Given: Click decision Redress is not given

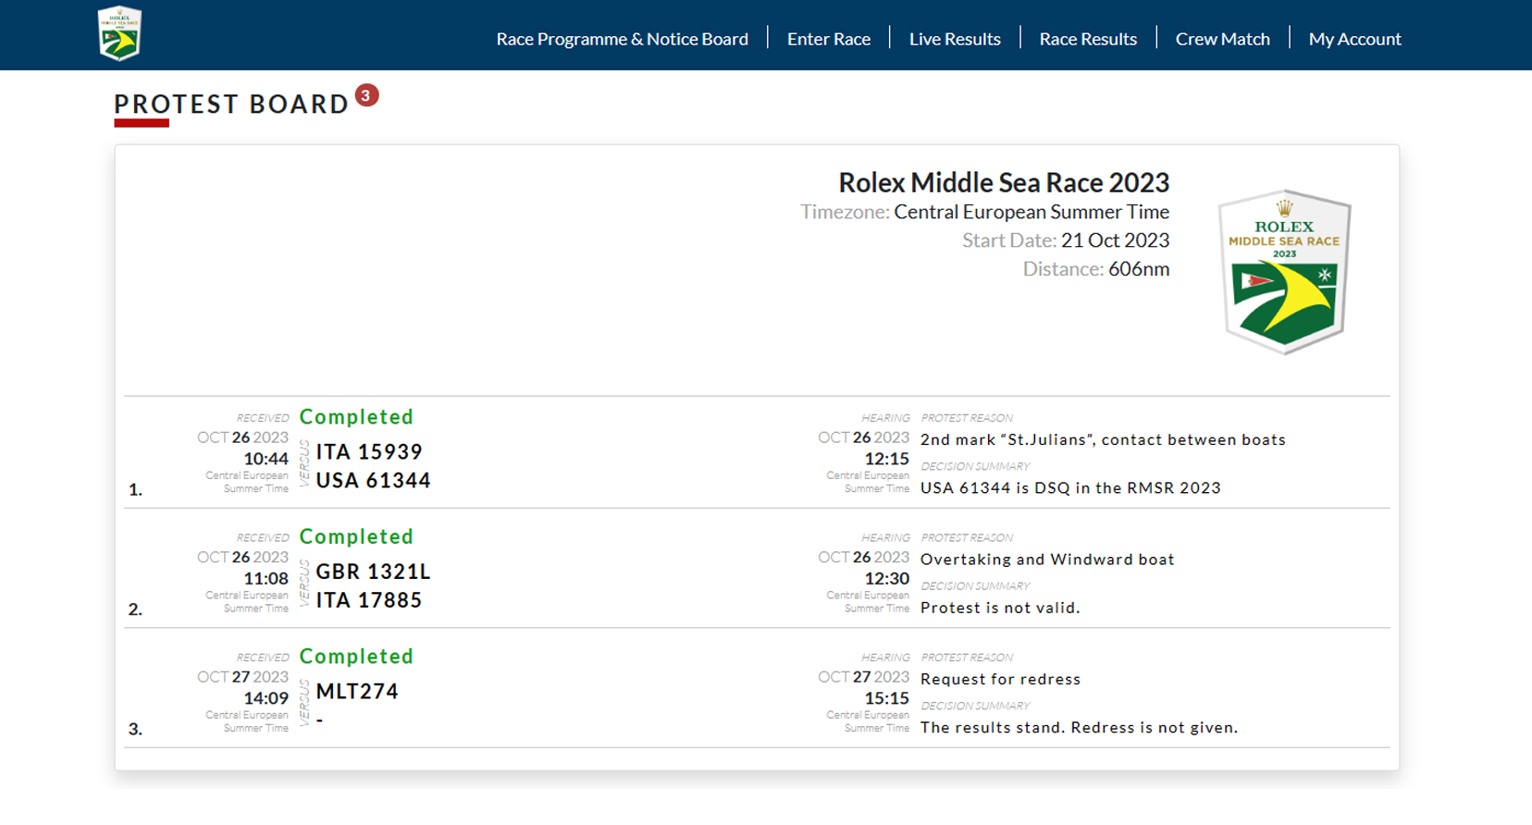Looking at the screenshot, I should (1079, 728).
